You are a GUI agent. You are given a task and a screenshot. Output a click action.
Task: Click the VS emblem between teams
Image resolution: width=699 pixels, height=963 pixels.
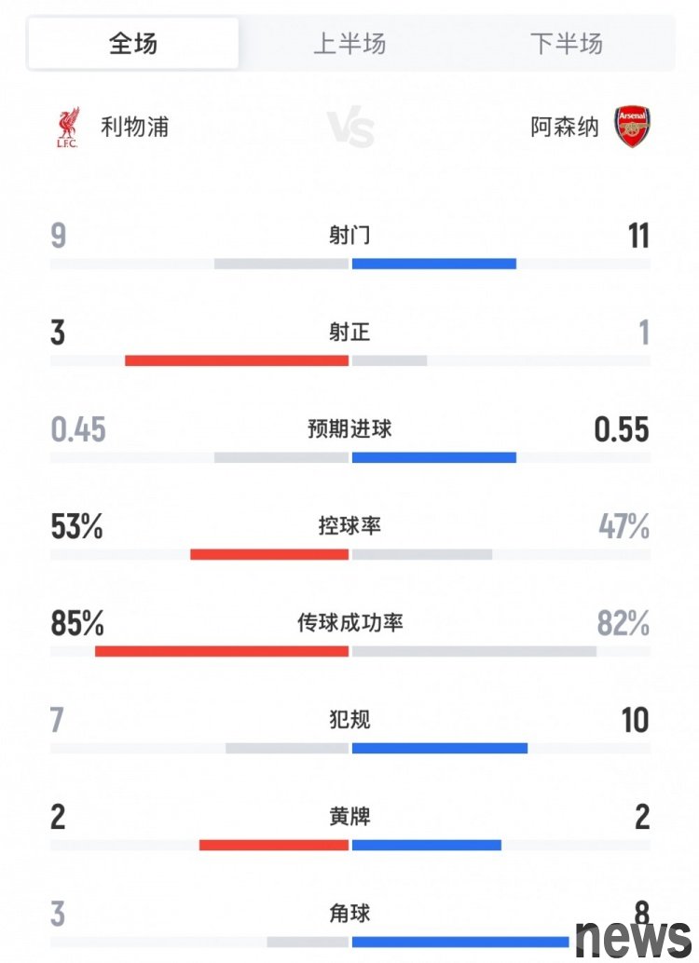(349, 129)
